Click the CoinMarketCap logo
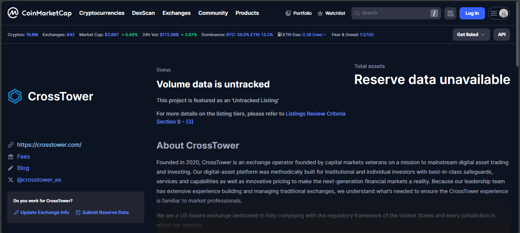 (x=40, y=13)
